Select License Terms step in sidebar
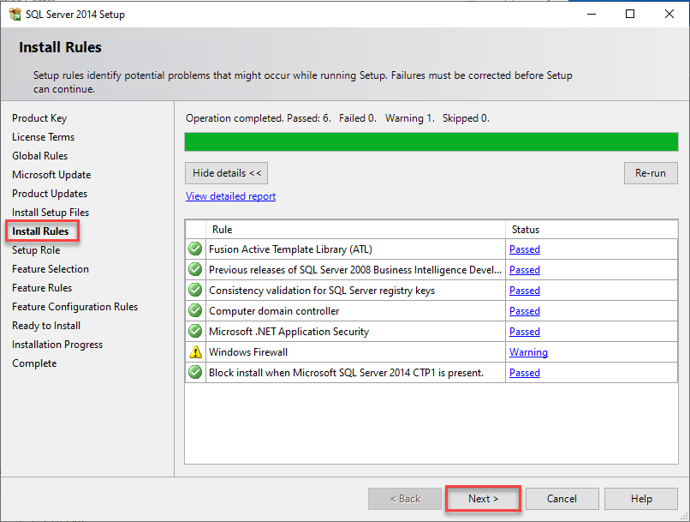Viewport: 690px width, 522px height. coord(43,137)
